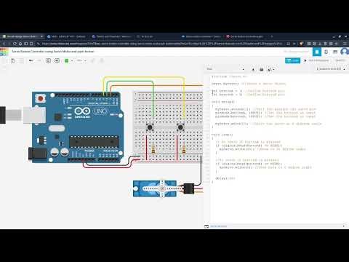
Task: Open the Text edit-mode dropdown in code panel
Action: [x=225, y=69]
